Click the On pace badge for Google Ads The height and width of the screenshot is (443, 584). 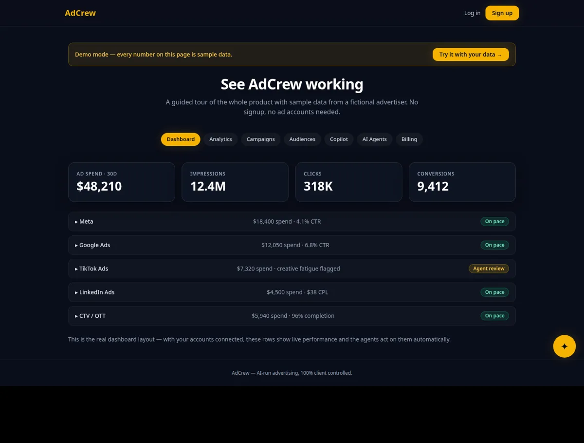point(494,245)
